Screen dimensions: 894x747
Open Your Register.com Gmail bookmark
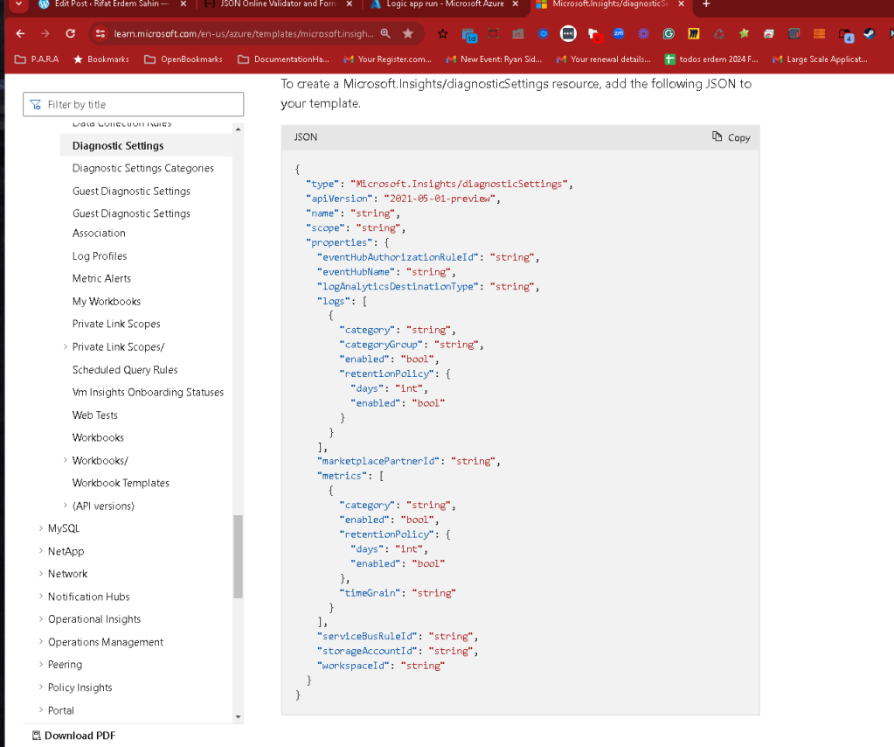[388, 59]
